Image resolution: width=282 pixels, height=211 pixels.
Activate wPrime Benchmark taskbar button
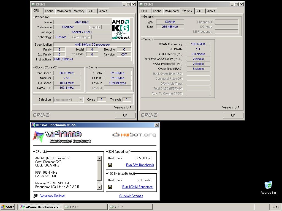coord(41,207)
